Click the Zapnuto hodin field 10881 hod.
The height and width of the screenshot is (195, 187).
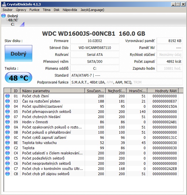click(170, 68)
